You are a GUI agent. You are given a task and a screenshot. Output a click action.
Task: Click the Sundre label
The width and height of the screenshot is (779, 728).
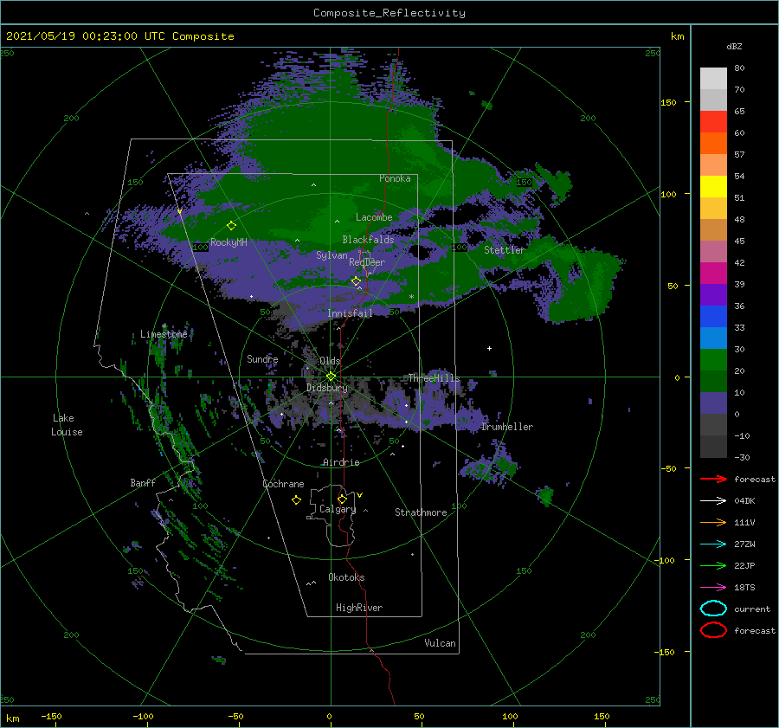[262, 358]
